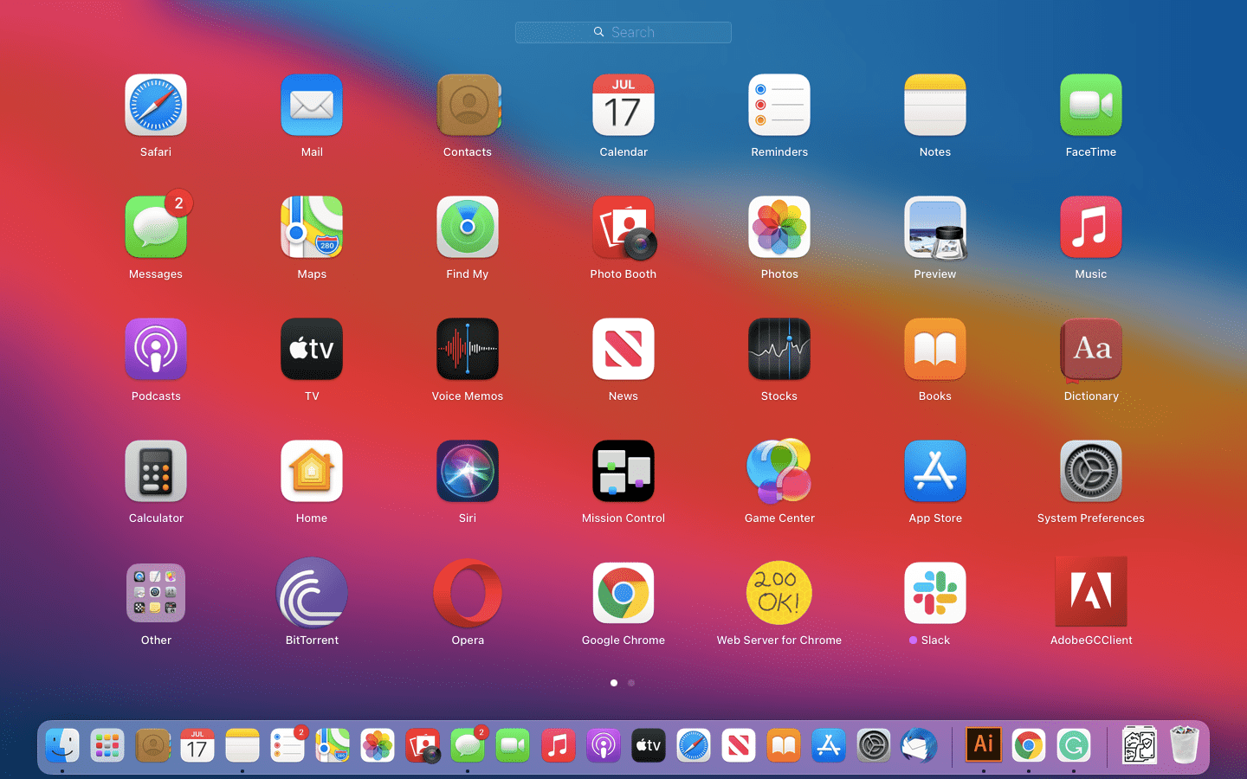This screenshot has height=779, width=1247.
Task: Open Safari from the Launchpad grid
Action: click(156, 105)
